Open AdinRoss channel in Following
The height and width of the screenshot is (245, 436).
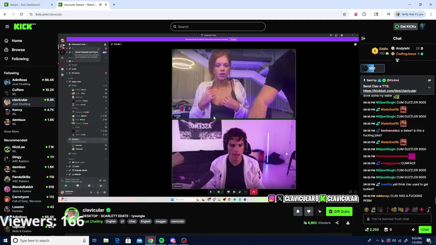pos(29,82)
